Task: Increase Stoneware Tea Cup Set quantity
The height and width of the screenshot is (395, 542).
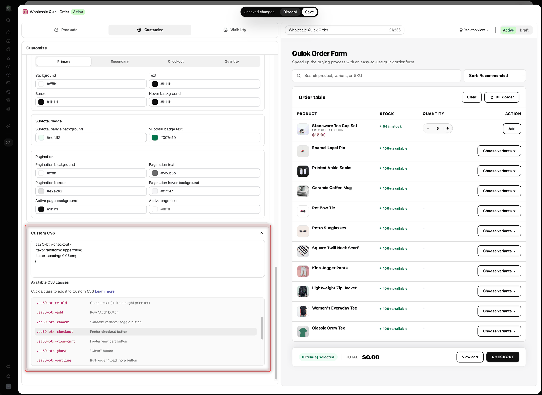Action: pyautogui.click(x=447, y=128)
